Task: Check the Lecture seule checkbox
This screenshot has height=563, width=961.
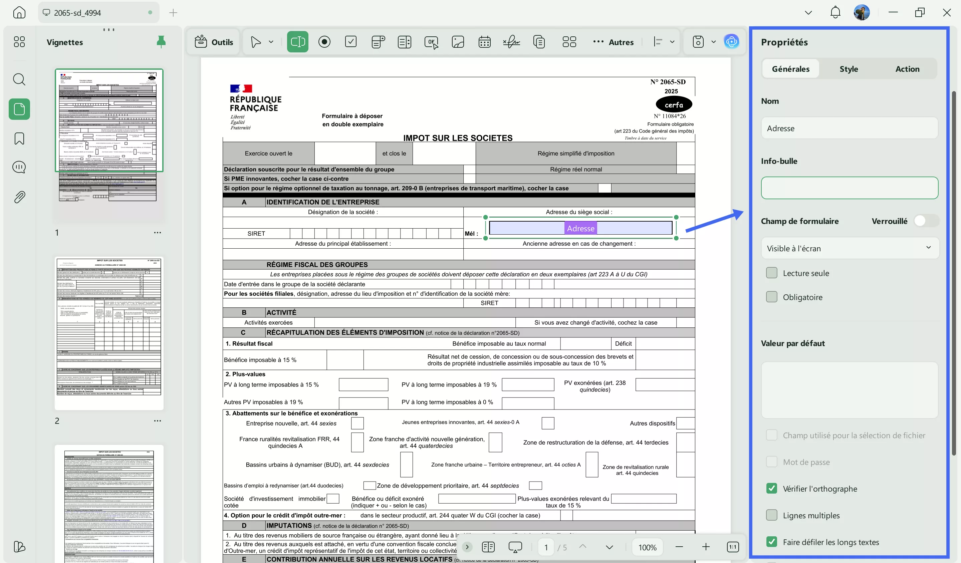Action: (771, 273)
